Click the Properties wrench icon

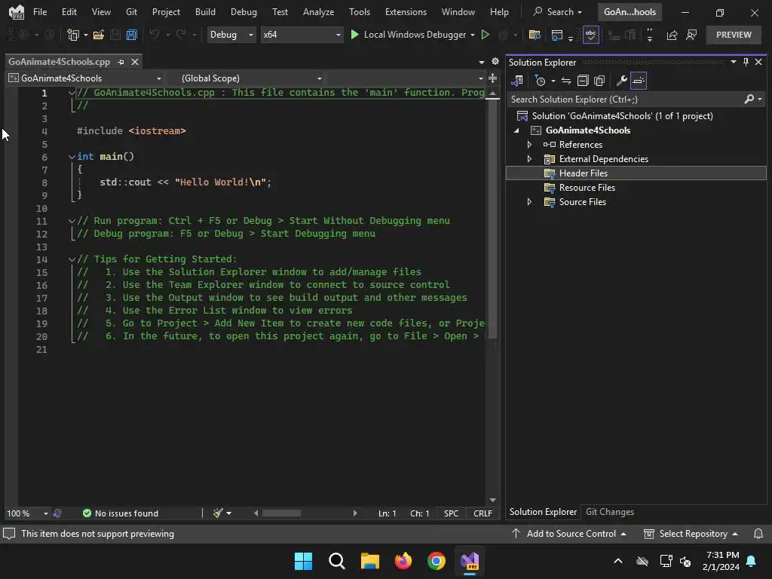[x=621, y=81]
